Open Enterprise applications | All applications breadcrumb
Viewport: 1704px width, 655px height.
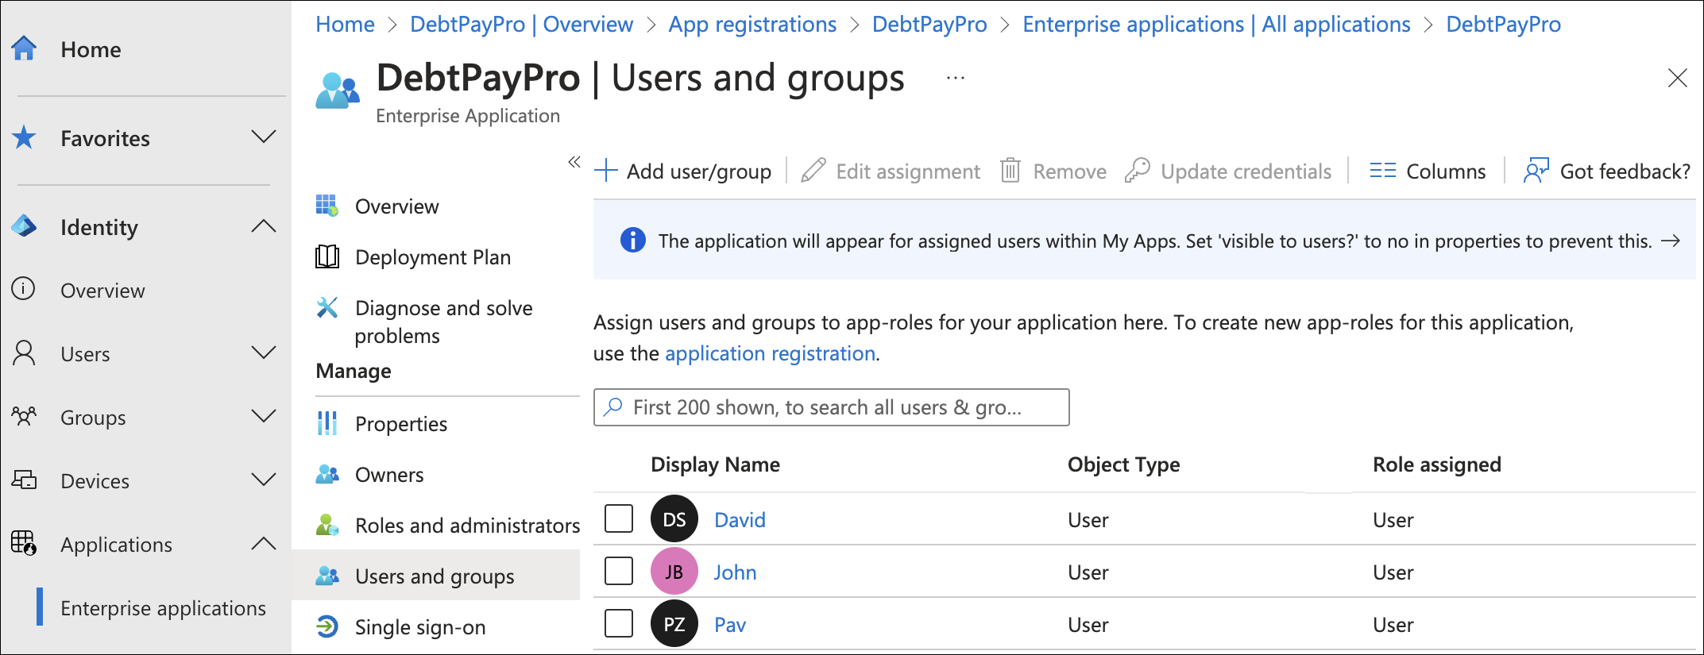click(1216, 25)
